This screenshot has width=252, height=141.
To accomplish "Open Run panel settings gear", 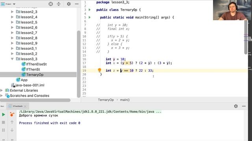I will coord(236,106).
